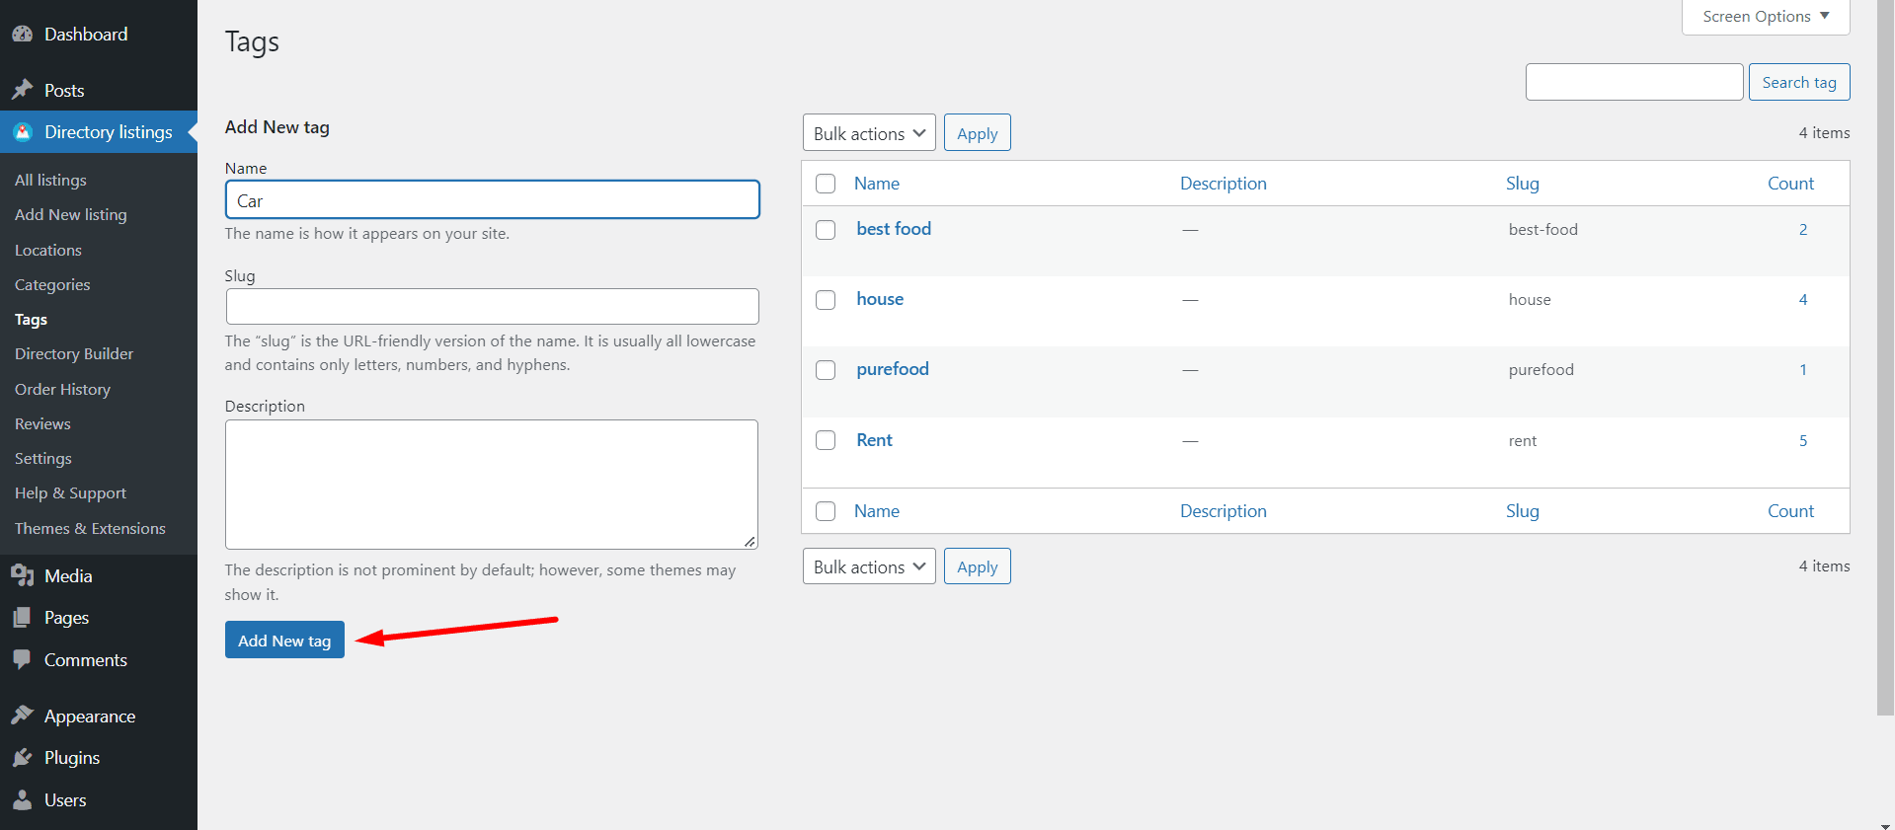1895x830 pixels.
Task: Open Directory Builder submenu
Action: point(74,353)
